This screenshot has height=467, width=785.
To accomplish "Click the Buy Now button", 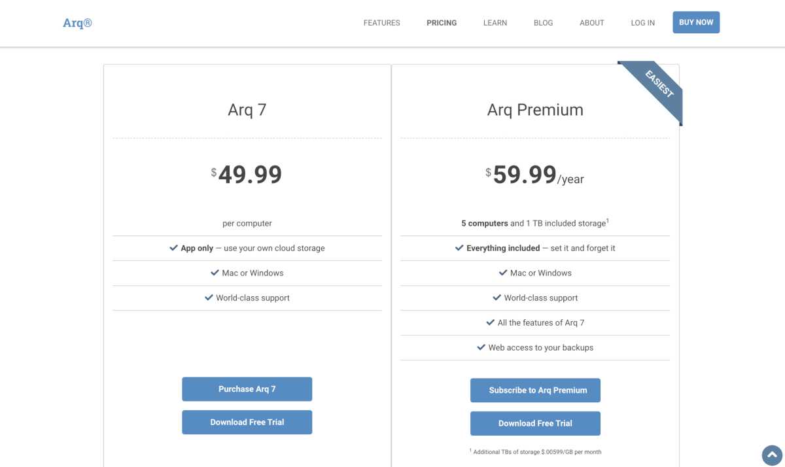I will 696,22.
